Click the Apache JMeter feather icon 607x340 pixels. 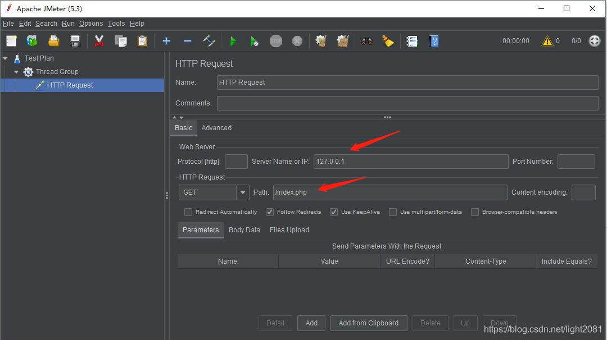[x=9, y=8]
